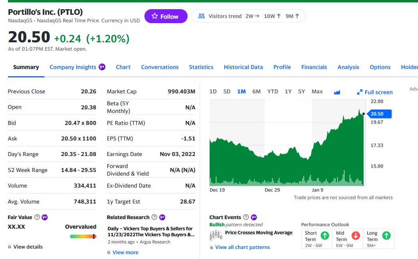
Task: Click the Market Cap value 990.403M
Action: (182, 91)
